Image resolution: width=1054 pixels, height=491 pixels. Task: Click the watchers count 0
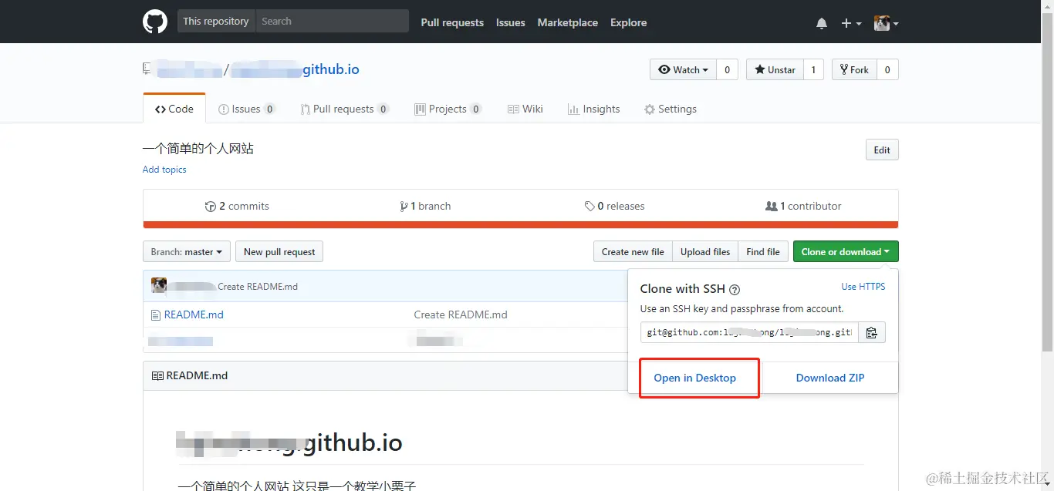(727, 69)
